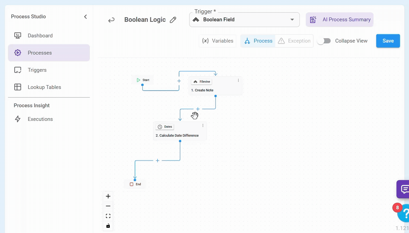Open the Variables panel
The height and width of the screenshot is (233, 409).
(x=218, y=41)
